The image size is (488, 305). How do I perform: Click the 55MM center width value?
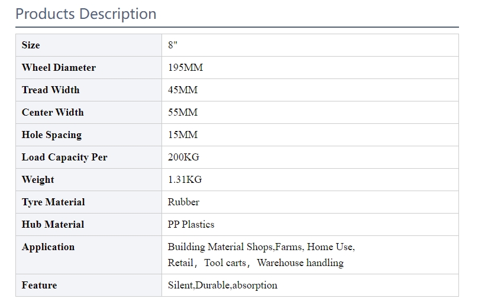(x=183, y=112)
